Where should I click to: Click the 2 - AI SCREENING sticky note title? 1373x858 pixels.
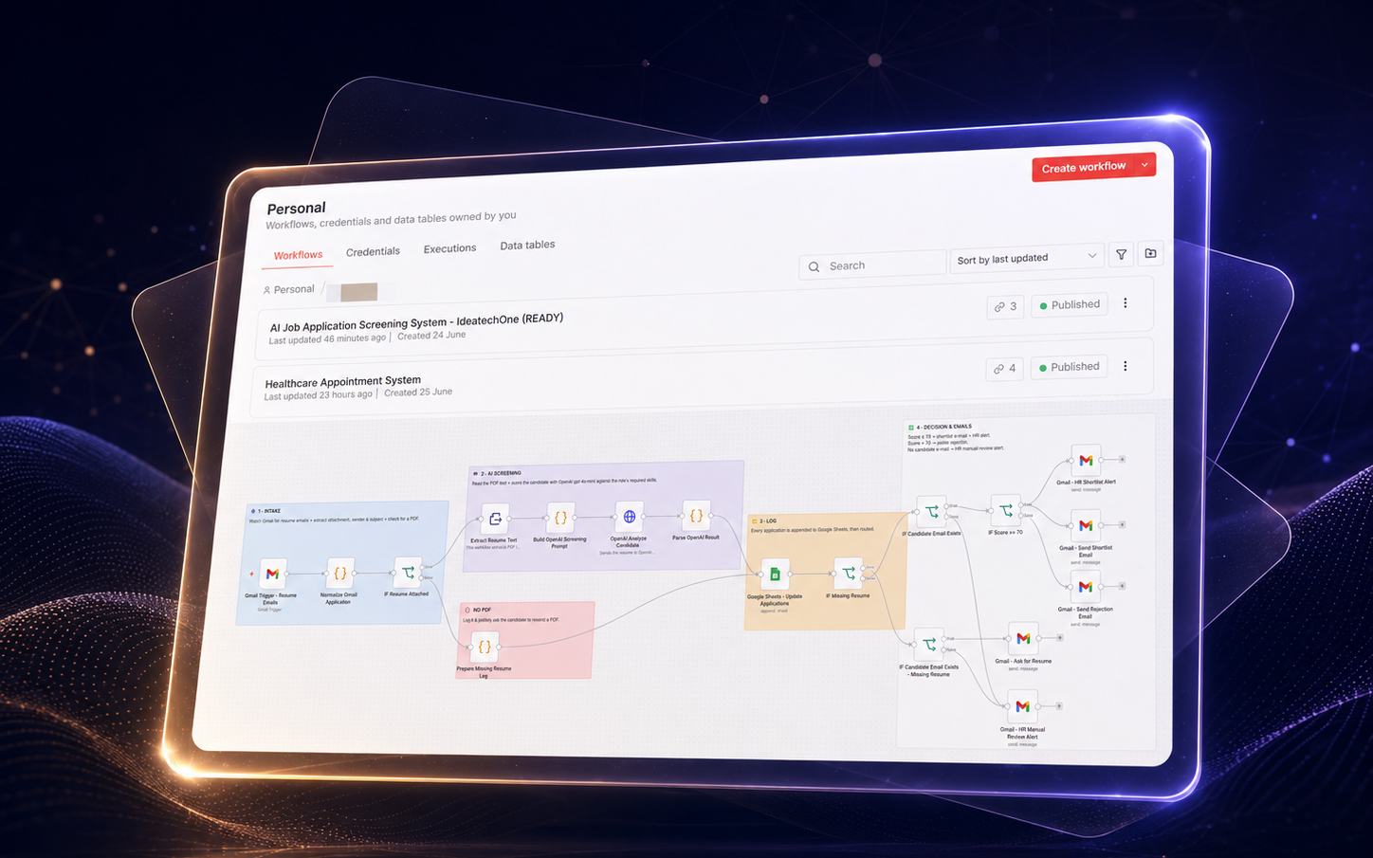[501, 472]
